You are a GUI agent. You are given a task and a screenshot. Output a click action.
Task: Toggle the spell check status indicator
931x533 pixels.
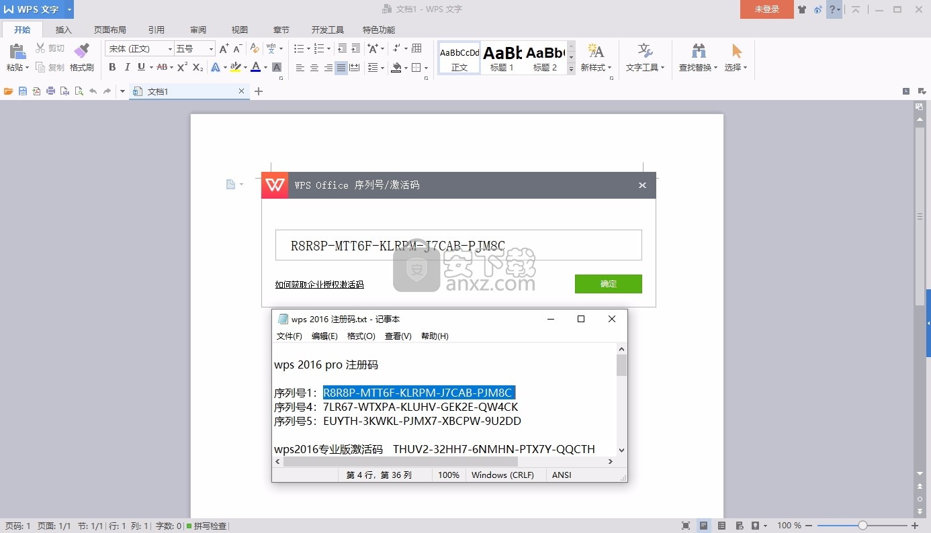coord(206,526)
